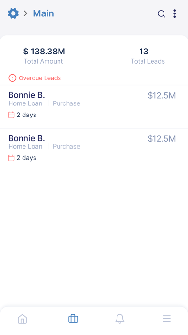Click the breadcrumb chevron arrow
Screen dimensions: 188x335
[26, 13]
